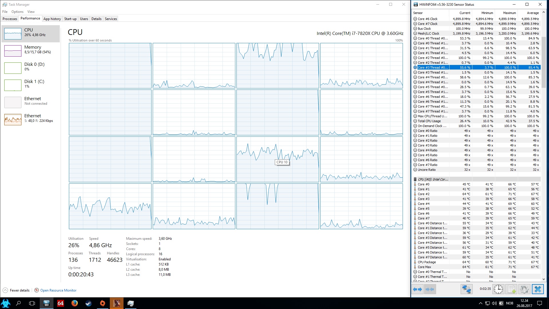549x309 pixels.
Task: Select Uncore Ratio row
Action: [476, 170]
